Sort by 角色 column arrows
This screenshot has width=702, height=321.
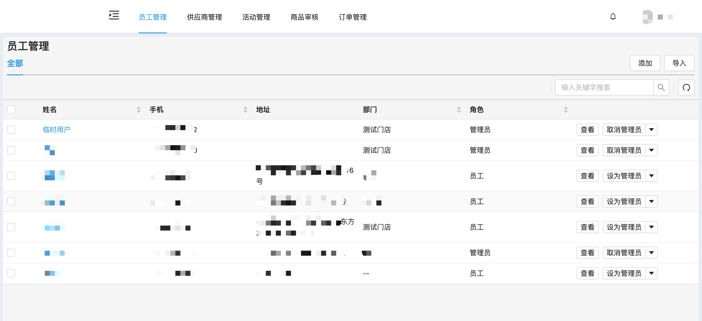point(566,110)
